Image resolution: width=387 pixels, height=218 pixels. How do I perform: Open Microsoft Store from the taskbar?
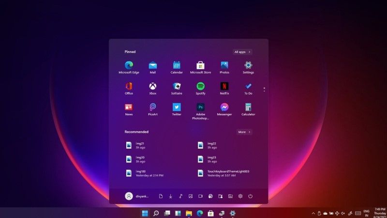pos(210,213)
